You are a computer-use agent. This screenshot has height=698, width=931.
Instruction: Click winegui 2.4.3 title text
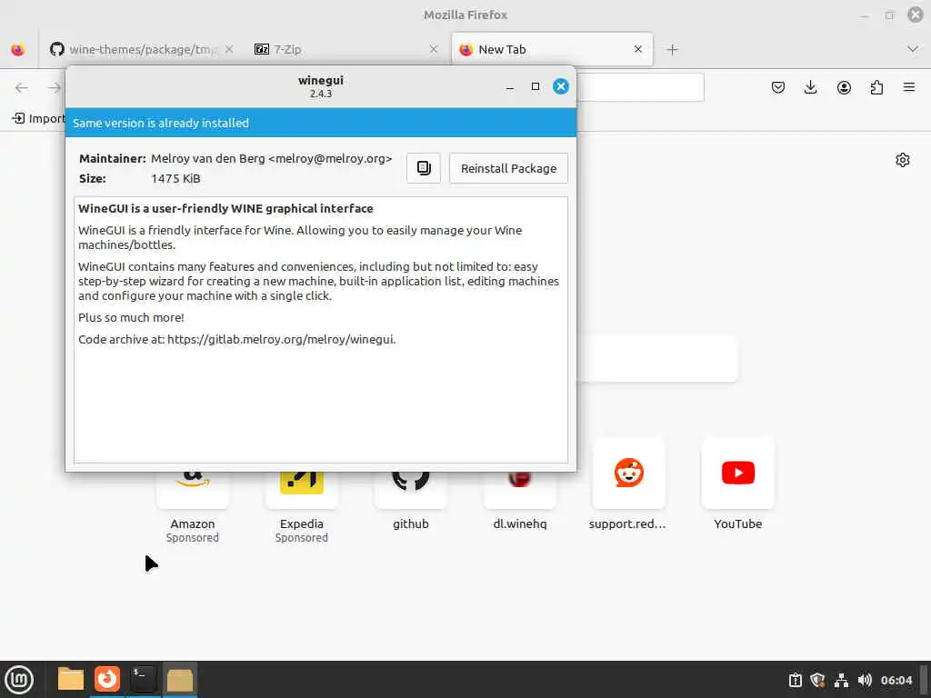click(321, 86)
